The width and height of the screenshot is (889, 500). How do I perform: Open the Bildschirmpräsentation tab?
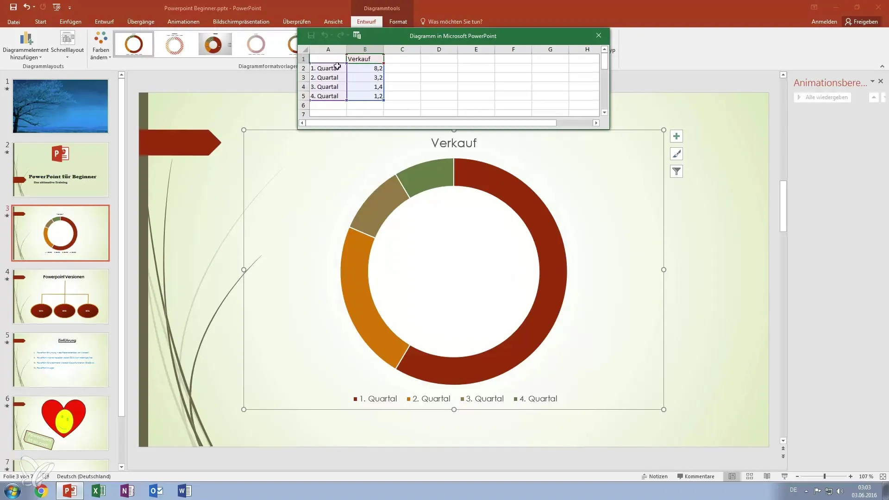click(x=241, y=22)
